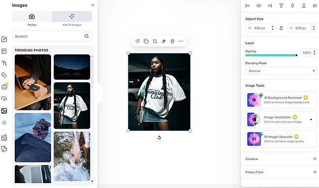Image resolution: width=319 pixels, height=188 pixels.
Task: Toggle the aspect ratio lock between W and H
Action: click(x=281, y=28)
